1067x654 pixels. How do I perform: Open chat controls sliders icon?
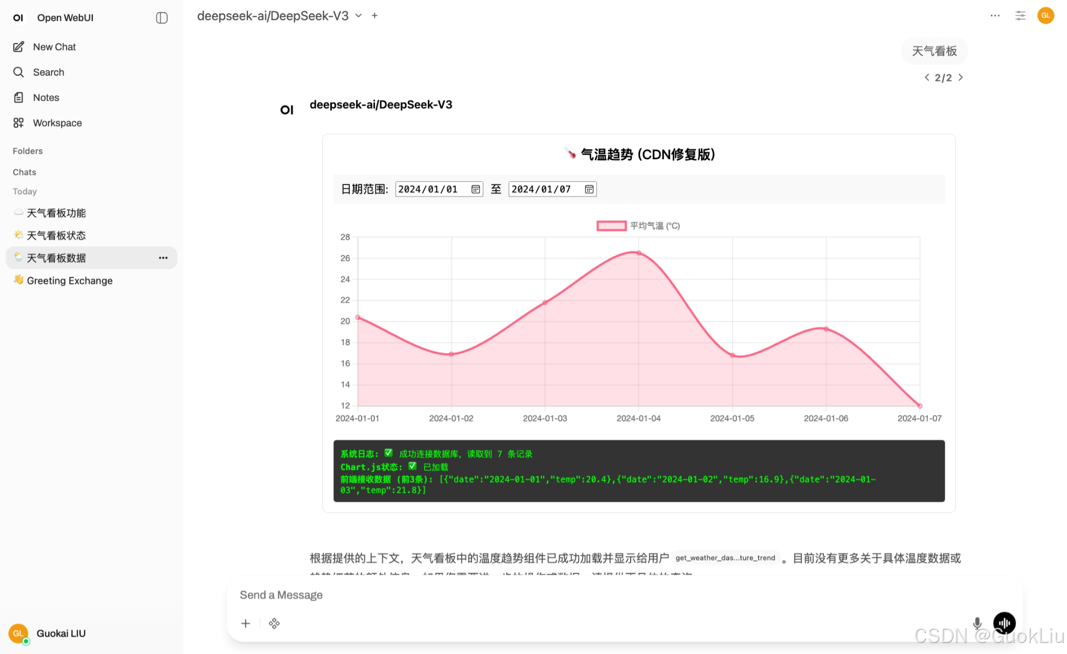point(1020,16)
